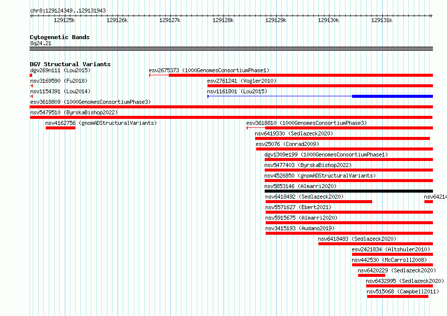This screenshot has width=447, height=316.
Task: Click the blue thick bar of nsv1161801
Action: coord(393,96)
